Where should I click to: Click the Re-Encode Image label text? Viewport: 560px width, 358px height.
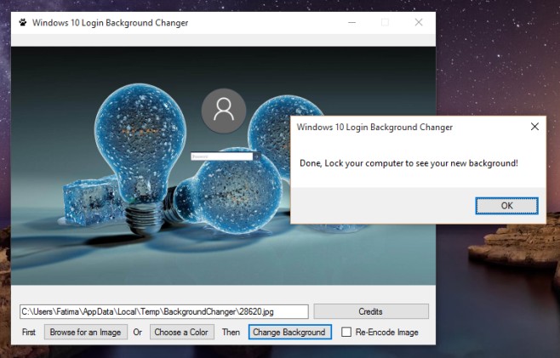click(x=386, y=332)
